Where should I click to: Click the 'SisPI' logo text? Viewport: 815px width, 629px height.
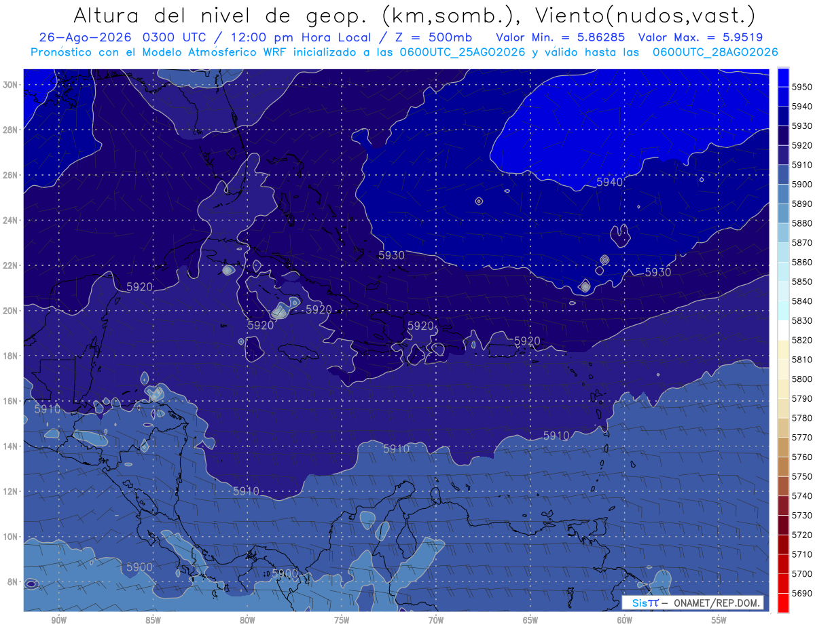click(645, 603)
